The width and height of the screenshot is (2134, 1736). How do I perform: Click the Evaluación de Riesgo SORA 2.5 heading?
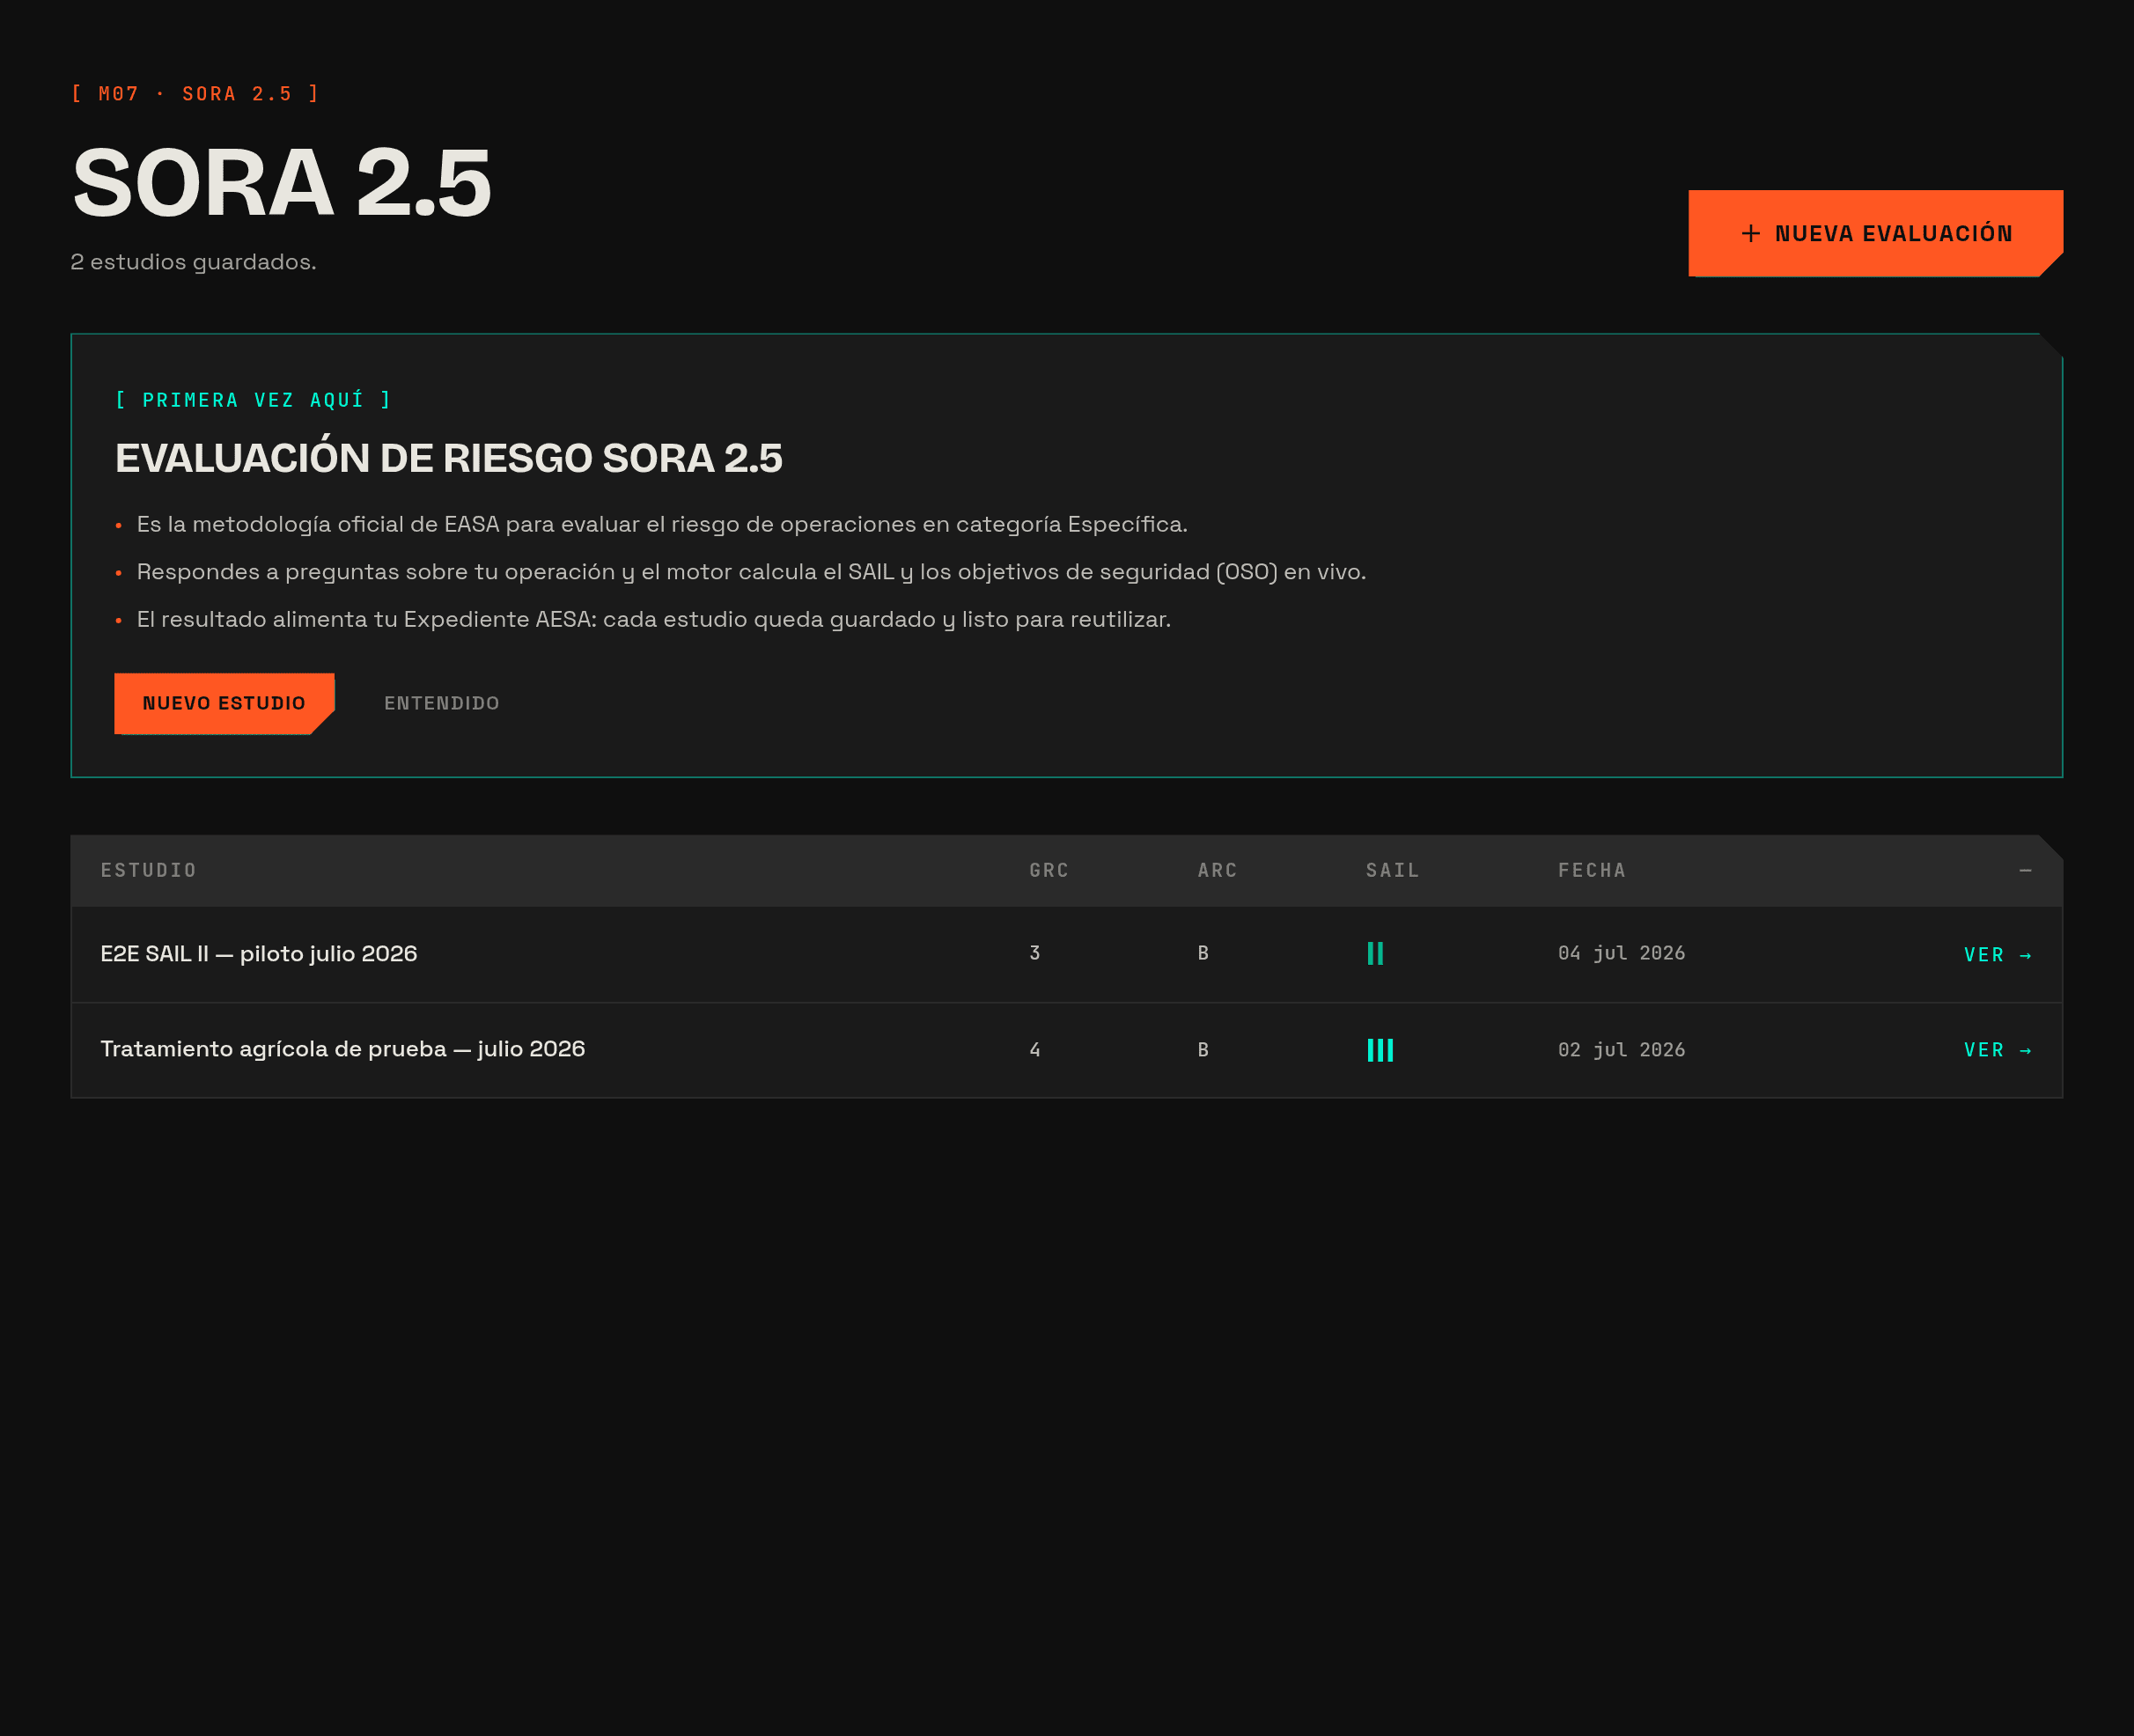(449, 457)
